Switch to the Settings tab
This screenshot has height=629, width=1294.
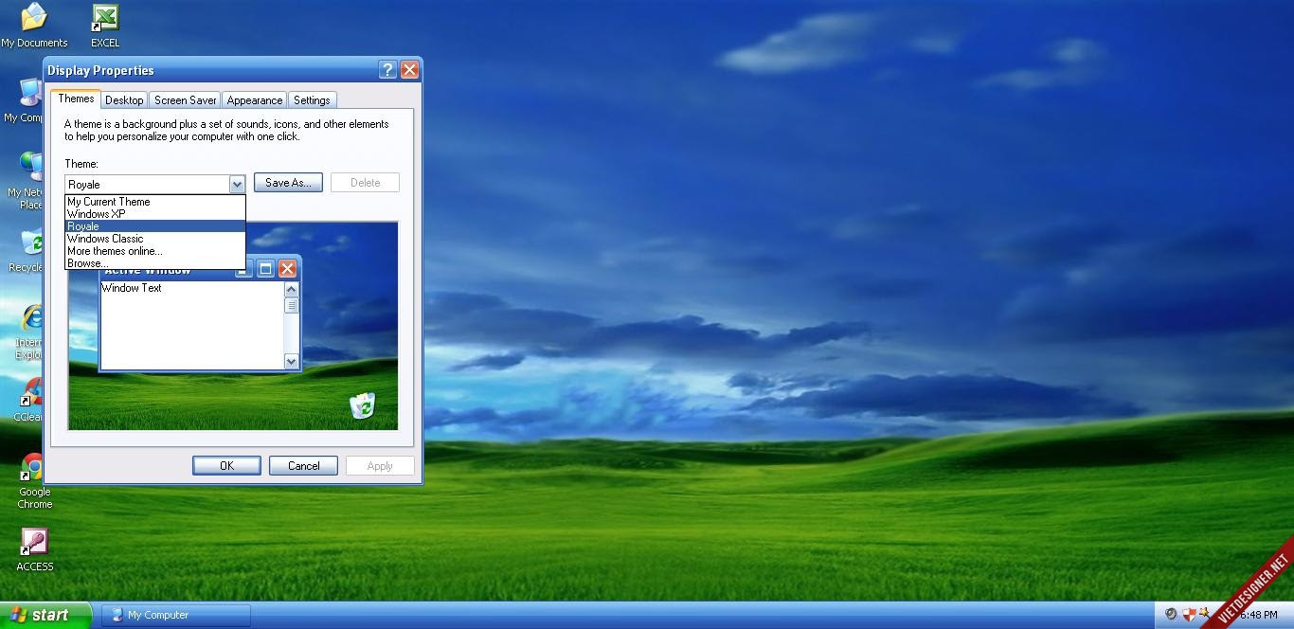[x=312, y=99]
